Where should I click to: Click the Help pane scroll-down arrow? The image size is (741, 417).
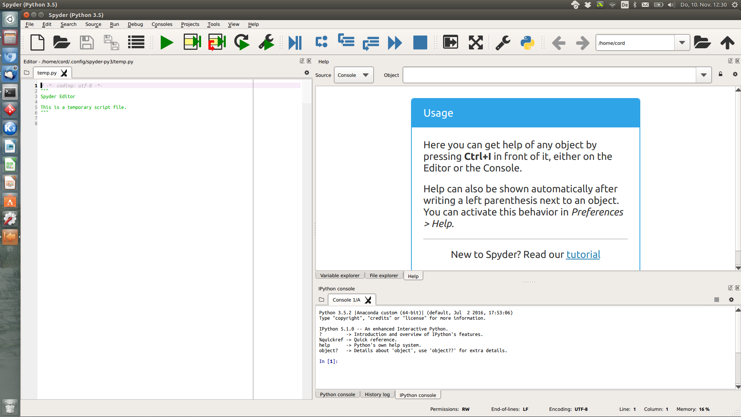tap(738, 268)
